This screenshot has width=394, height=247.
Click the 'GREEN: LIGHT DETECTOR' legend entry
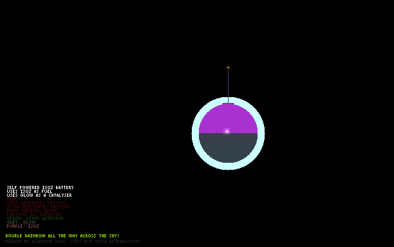[35, 219]
